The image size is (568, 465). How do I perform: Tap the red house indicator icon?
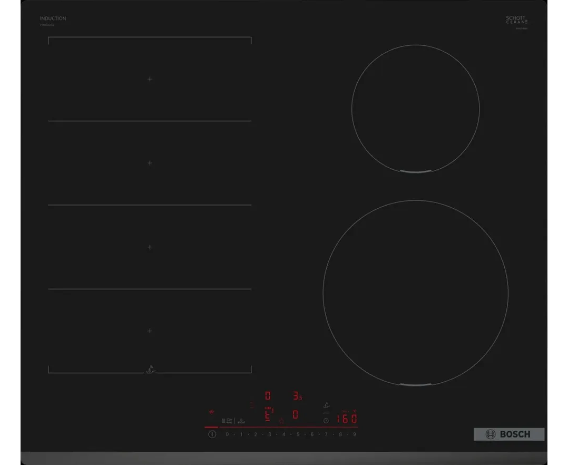coord(281,421)
